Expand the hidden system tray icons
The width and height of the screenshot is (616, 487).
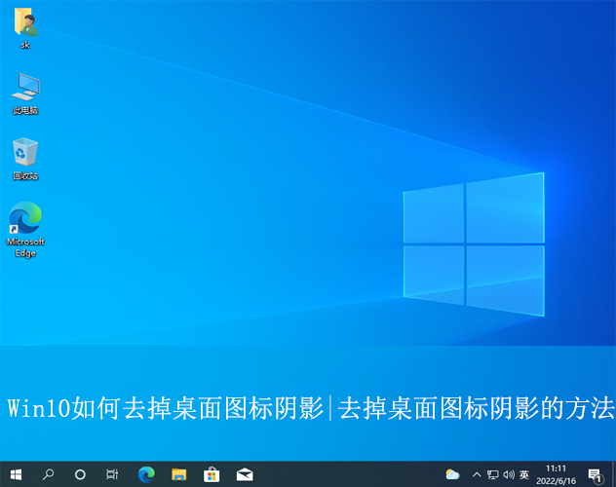476,474
